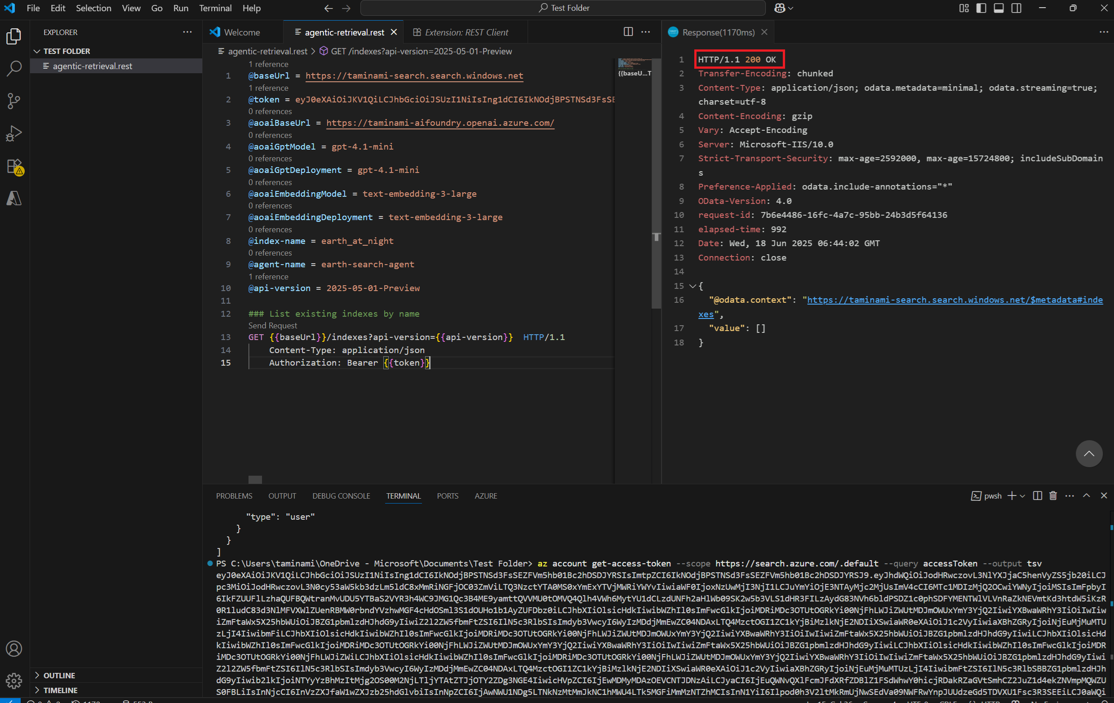1114x703 pixels.
Task: Click '1 reference' lens above @baseUrl
Action: (x=268, y=64)
